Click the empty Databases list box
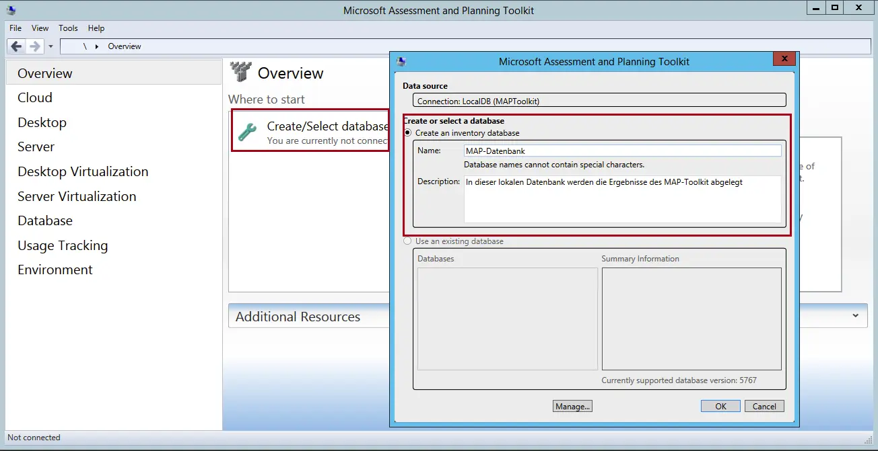 [508, 319]
